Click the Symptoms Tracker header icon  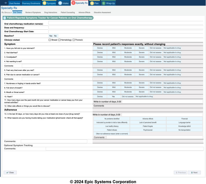(x=4, y=18)
